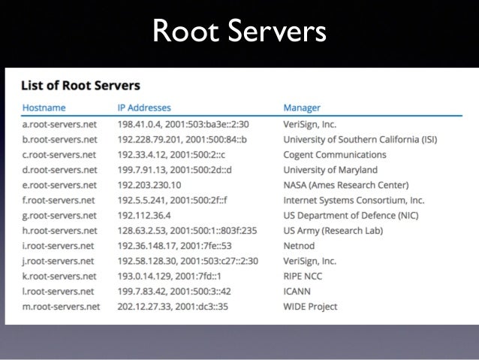The height and width of the screenshot is (360, 479).
Task: Select manager US Army (Research Lab)
Action: pos(333,231)
